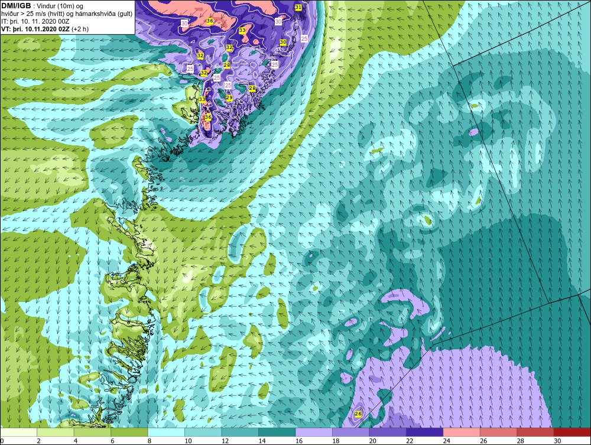Click the 20–22 m/s violet legend swatch
Screen dimensions: 591x445
pyautogui.click(x=388, y=432)
